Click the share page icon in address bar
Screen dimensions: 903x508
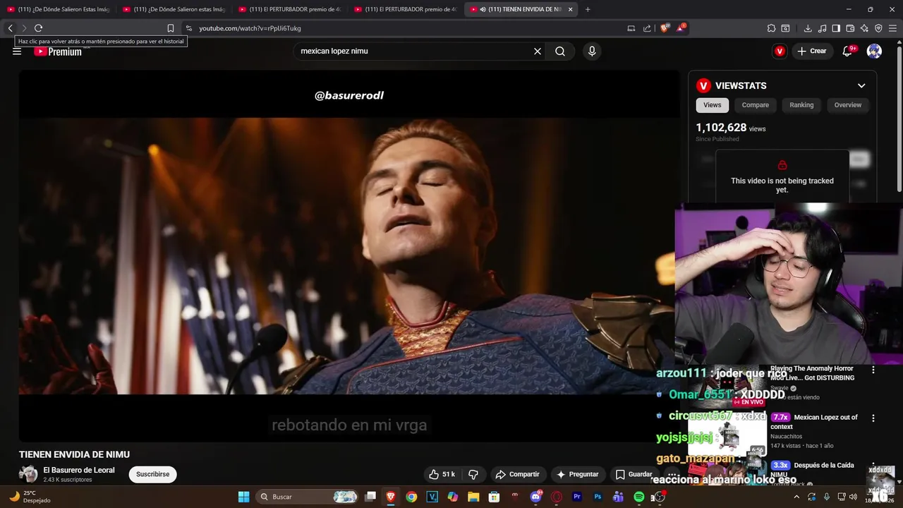pyautogui.click(x=647, y=28)
